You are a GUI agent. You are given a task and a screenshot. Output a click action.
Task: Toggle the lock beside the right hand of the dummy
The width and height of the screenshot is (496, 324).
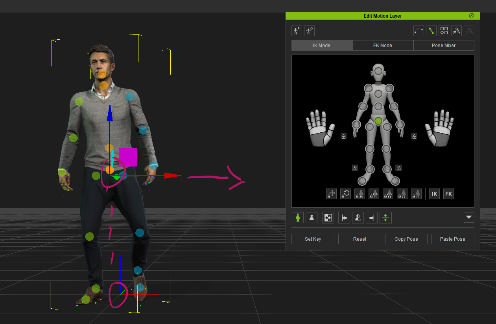(x=414, y=136)
